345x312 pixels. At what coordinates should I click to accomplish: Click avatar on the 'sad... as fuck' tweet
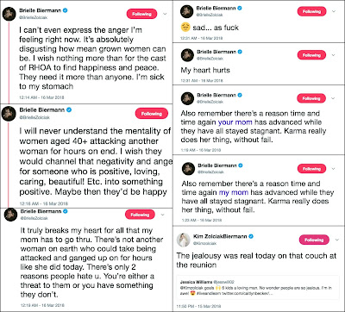(187, 11)
